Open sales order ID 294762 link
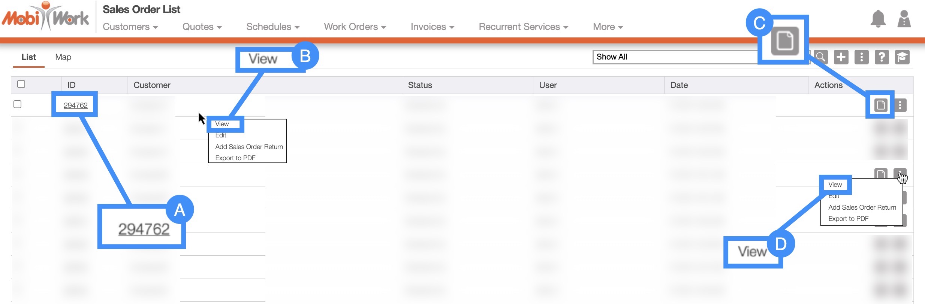The image size is (925, 304). (75, 106)
